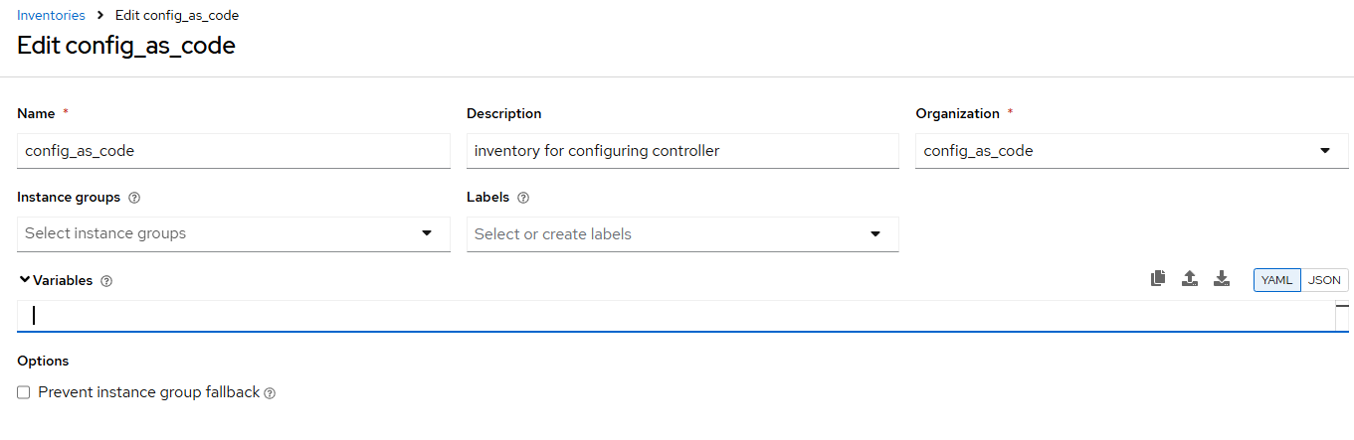Image resolution: width=1354 pixels, height=440 pixels.
Task: Click the breadcrumb separator chevron
Action: [100, 16]
